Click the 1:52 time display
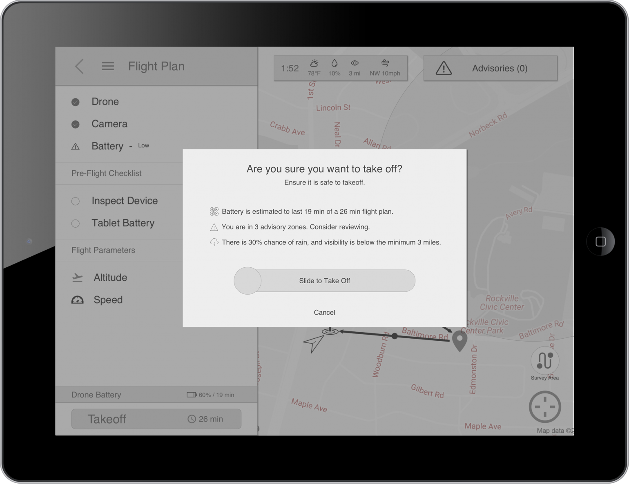This screenshot has height=484, width=629. 290,68
